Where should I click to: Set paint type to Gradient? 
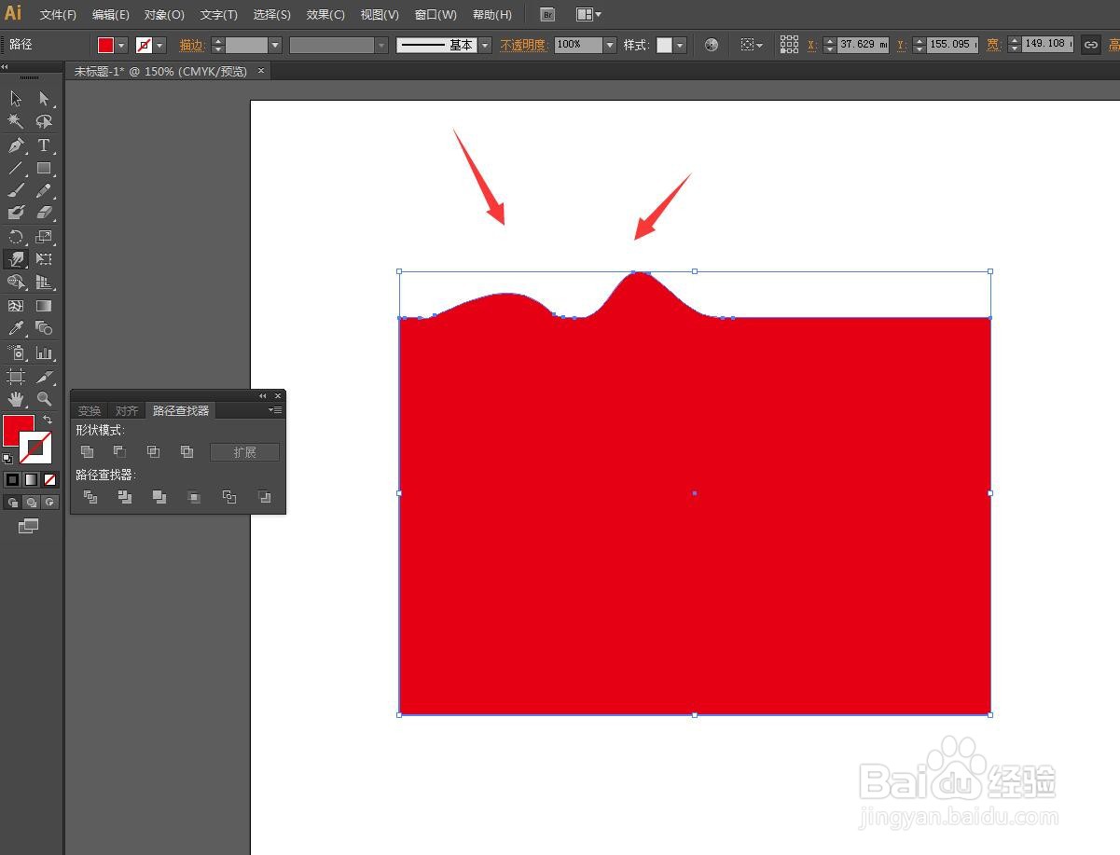(x=32, y=479)
